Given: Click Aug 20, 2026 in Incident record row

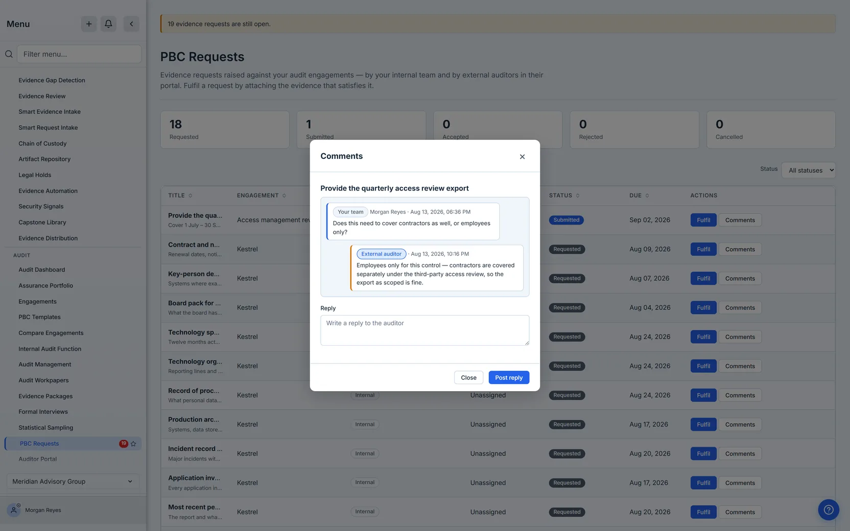Looking at the screenshot, I should [x=649, y=453].
